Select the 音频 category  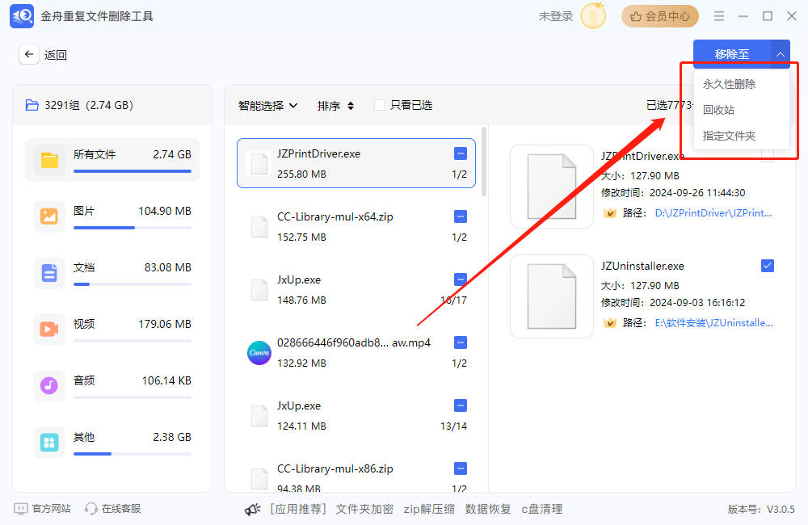coord(112,385)
